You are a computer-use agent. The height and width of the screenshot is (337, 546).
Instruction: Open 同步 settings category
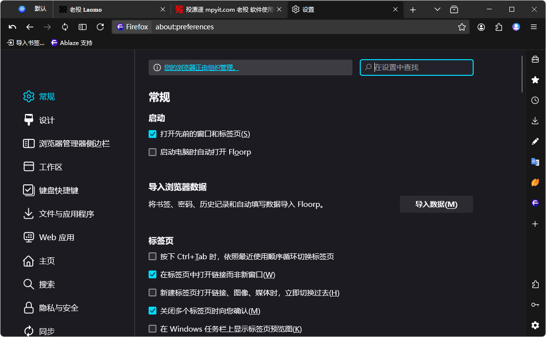click(39, 331)
